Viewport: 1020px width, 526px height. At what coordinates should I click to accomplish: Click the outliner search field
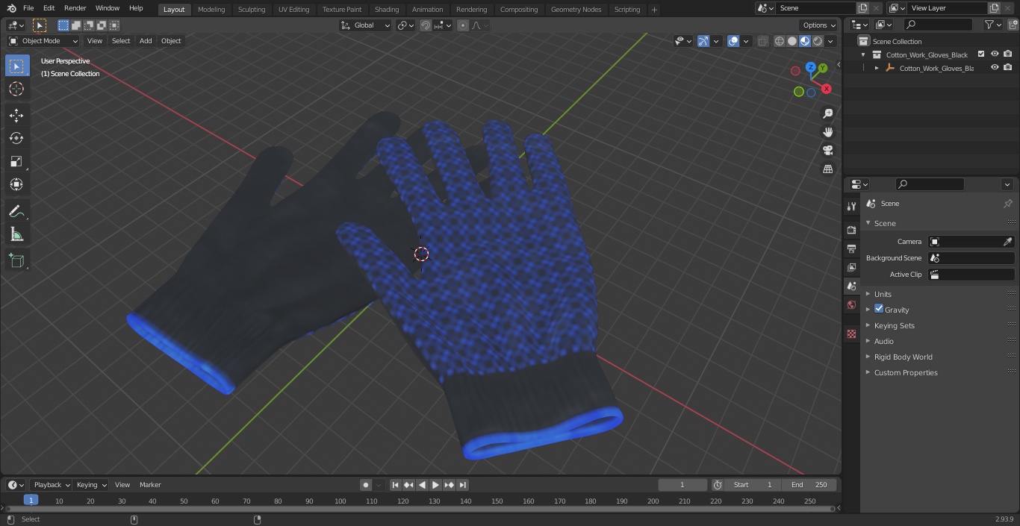937,25
